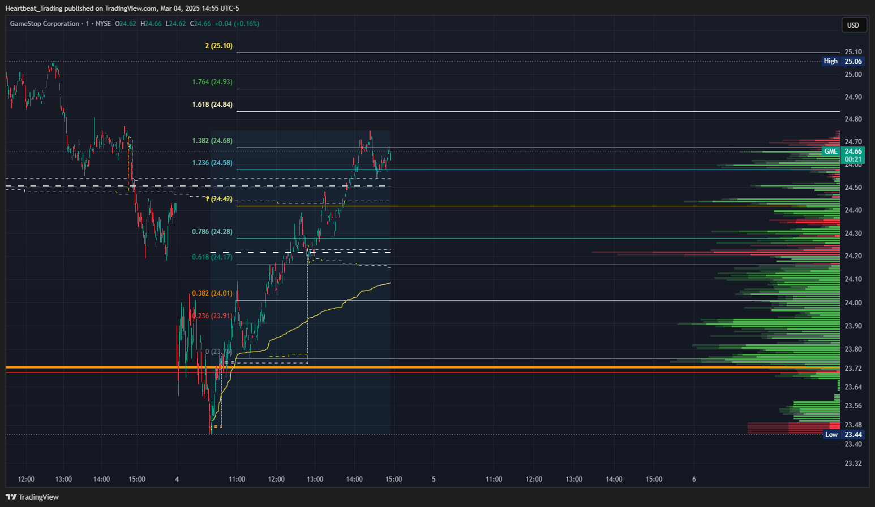Select the 1 (24.42) Fibonacci label

pos(218,199)
